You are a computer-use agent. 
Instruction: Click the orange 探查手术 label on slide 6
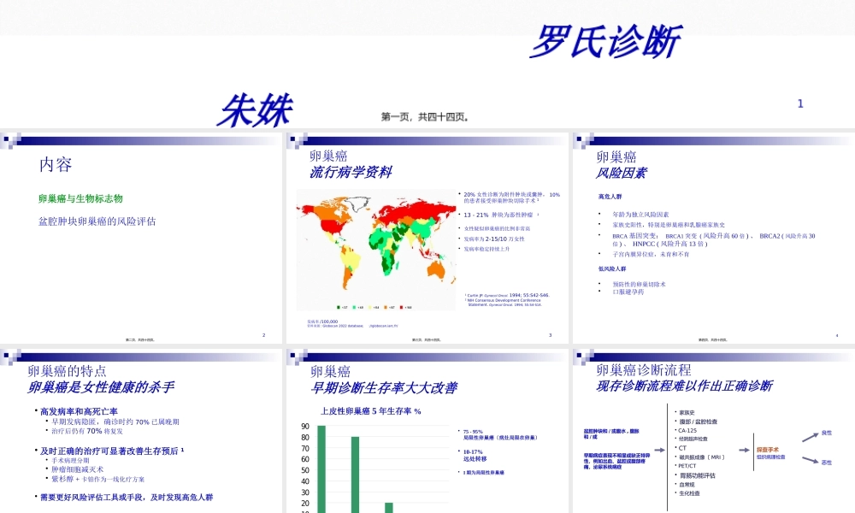pyautogui.click(x=768, y=450)
